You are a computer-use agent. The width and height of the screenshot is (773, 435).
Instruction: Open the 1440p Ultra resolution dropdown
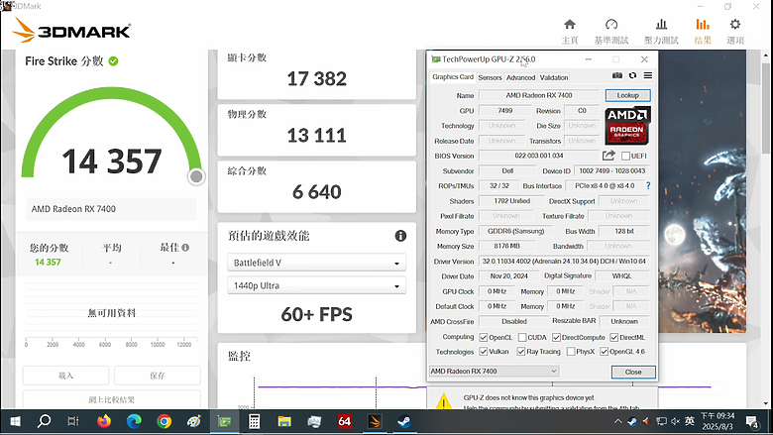point(316,285)
